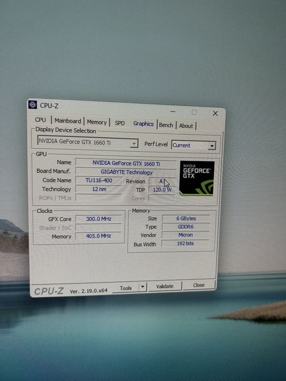Click the 6 GBytes memory size value
Image resolution: width=286 pixels, height=381 pixels.
pos(186,218)
